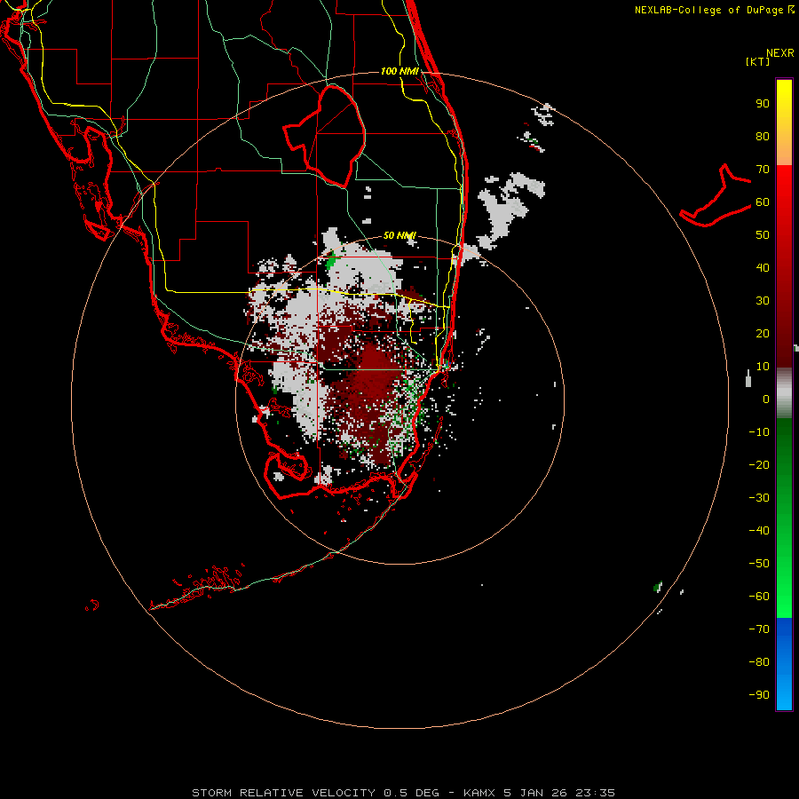Click the 60 value on velocity scale
The height and width of the screenshot is (799, 799).
[763, 202]
